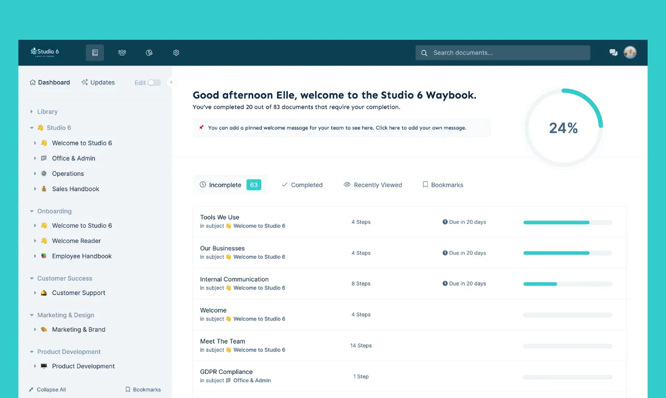Click the sidebar footer Bookmarks icon
Image resolution: width=666 pixels, height=398 pixels.
(x=127, y=390)
